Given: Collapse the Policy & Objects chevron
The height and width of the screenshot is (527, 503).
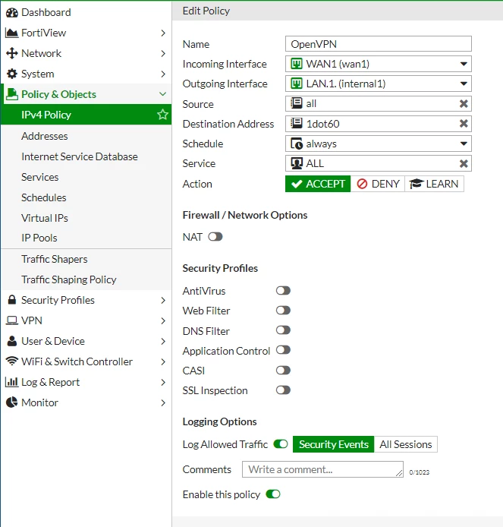Looking at the screenshot, I should coord(163,94).
